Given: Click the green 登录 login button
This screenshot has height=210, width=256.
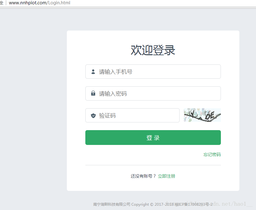Looking at the screenshot, I should click(x=153, y=138).
